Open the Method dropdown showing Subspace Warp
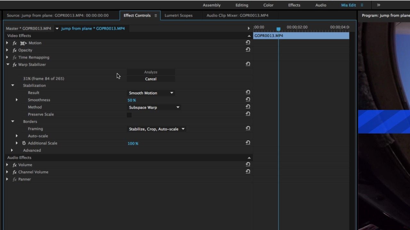410x230 pixels. pyautogui.click(x=154, y=107)
